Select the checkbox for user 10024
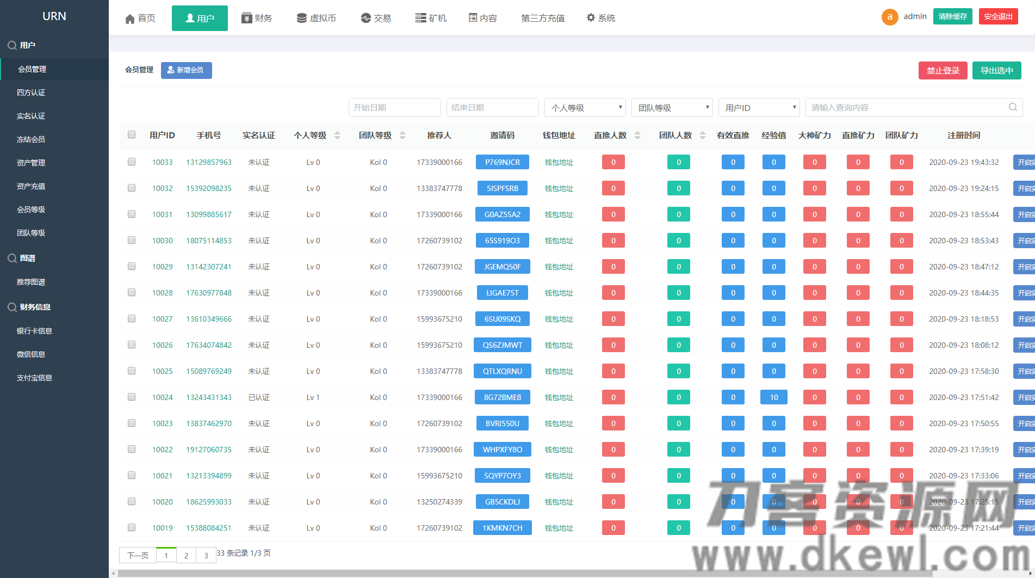The image size is (1035, 578). click(132, 397)
